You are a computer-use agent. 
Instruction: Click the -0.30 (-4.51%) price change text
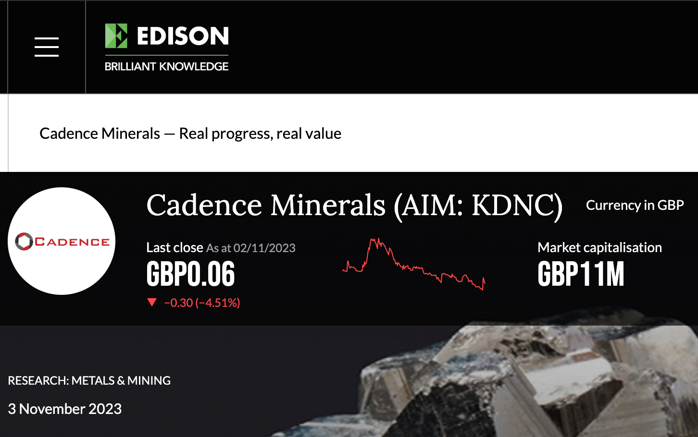pyautogui.click(x=202, y=303)
